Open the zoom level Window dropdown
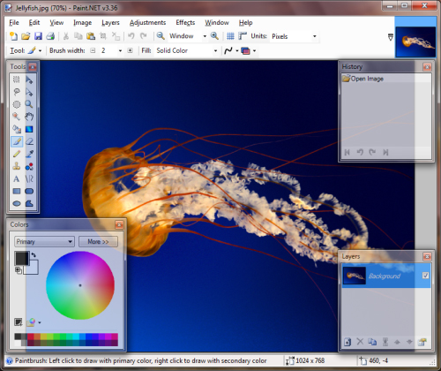This screenshot has height=371, width=441. point(205,36)
